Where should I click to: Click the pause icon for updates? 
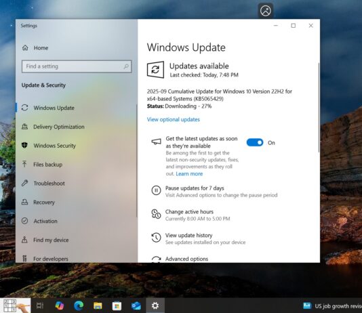click(x=156, y=190)
